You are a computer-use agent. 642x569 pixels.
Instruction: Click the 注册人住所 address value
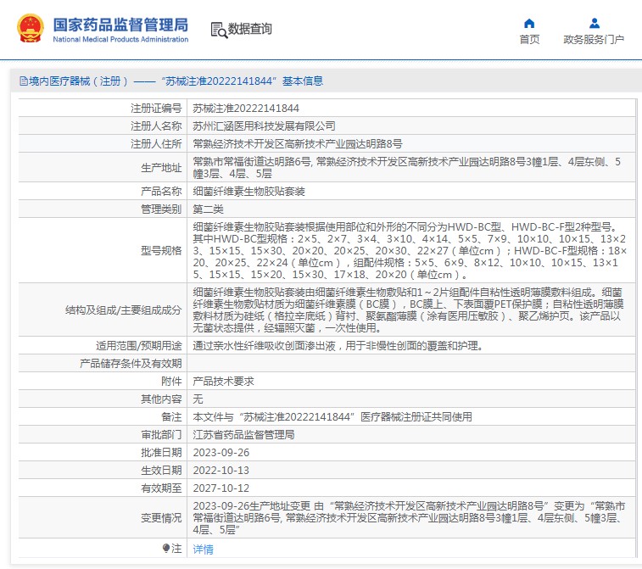coord(297,143)
